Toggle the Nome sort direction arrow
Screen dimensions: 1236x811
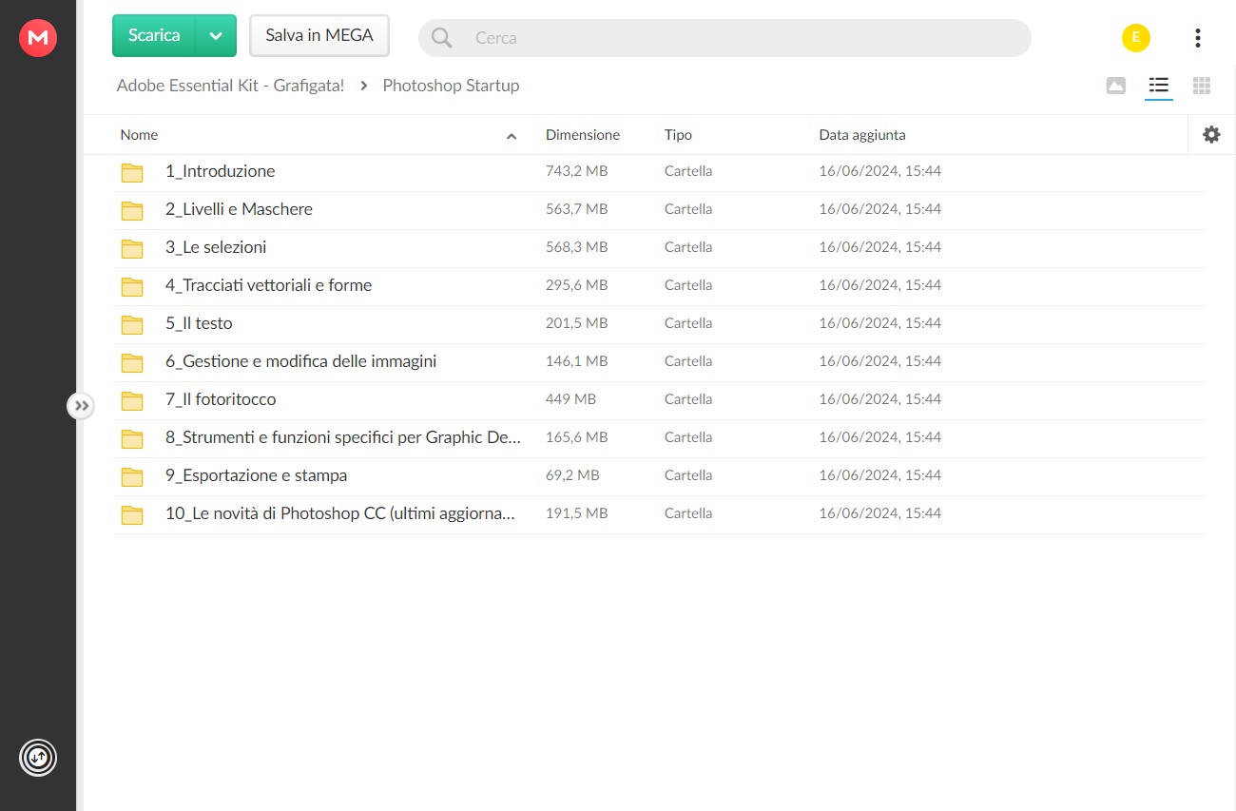coord(512,136)
